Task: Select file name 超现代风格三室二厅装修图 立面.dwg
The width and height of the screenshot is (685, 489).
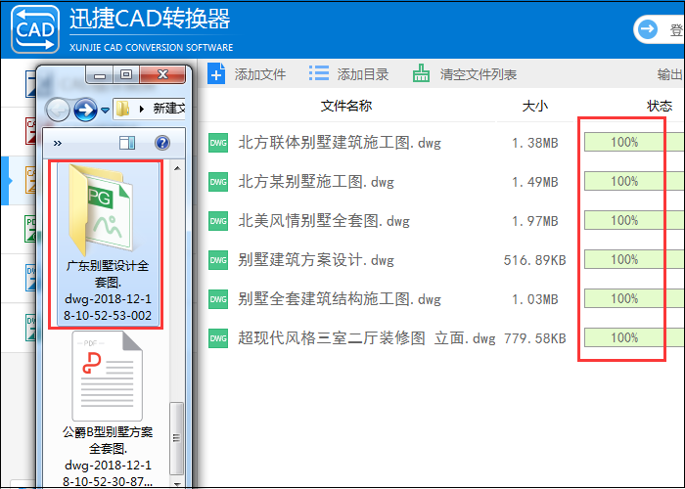Action: pos(367,338)
